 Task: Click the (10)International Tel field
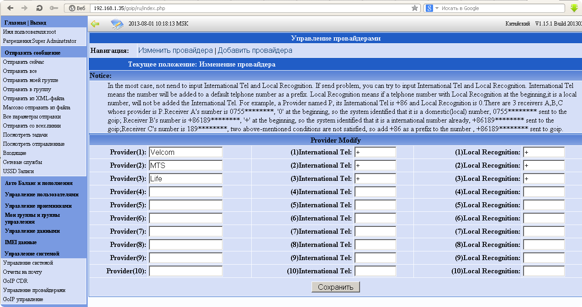375,271
